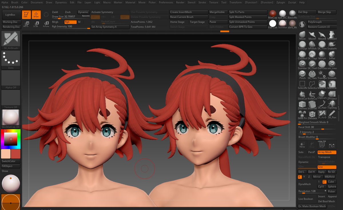Click the main color picker square
343x210 pixels.
pyautogui.click(x=11, y=139)
